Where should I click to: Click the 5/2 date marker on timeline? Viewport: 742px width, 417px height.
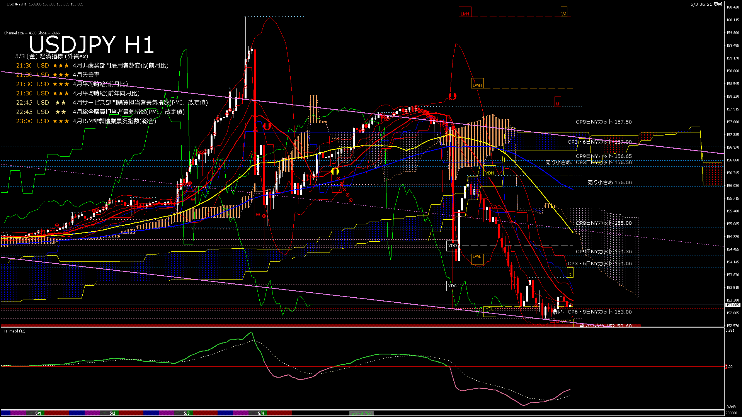[112, 413]
